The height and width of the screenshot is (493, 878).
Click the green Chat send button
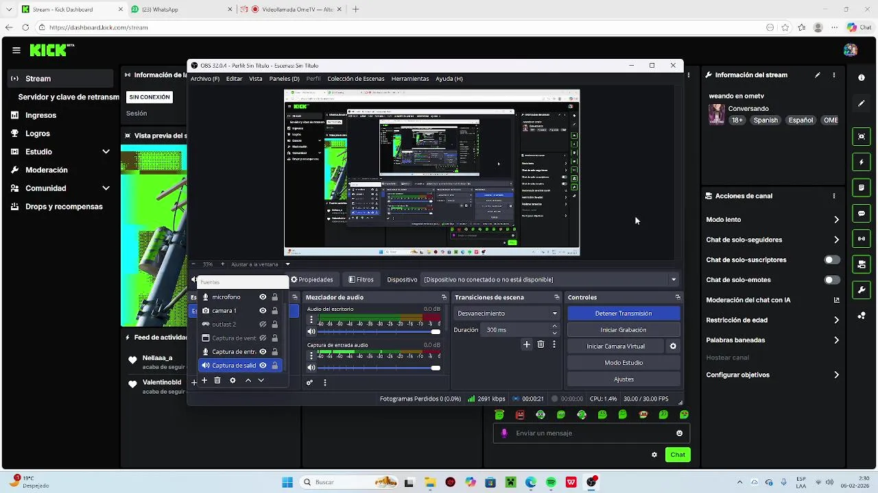[x=678, y=455]
